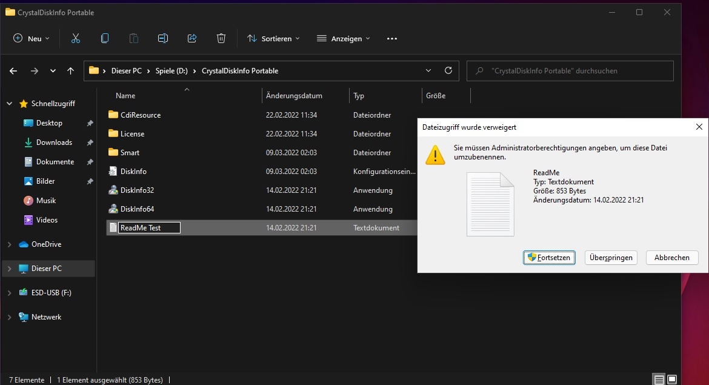The width and height of the screenshot is (709, 385).
Task: Switch to large icons view in status bar
Action: pyautogui.click(x=672, y=379)
